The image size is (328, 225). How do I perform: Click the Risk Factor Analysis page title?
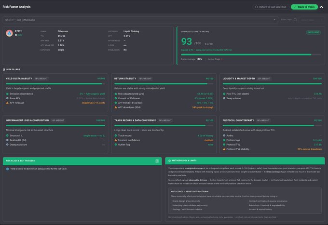[16, 7]
